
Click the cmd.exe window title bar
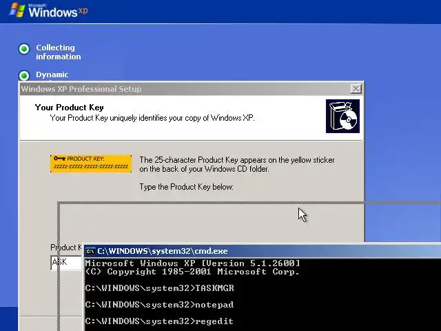tap(263, 251)
